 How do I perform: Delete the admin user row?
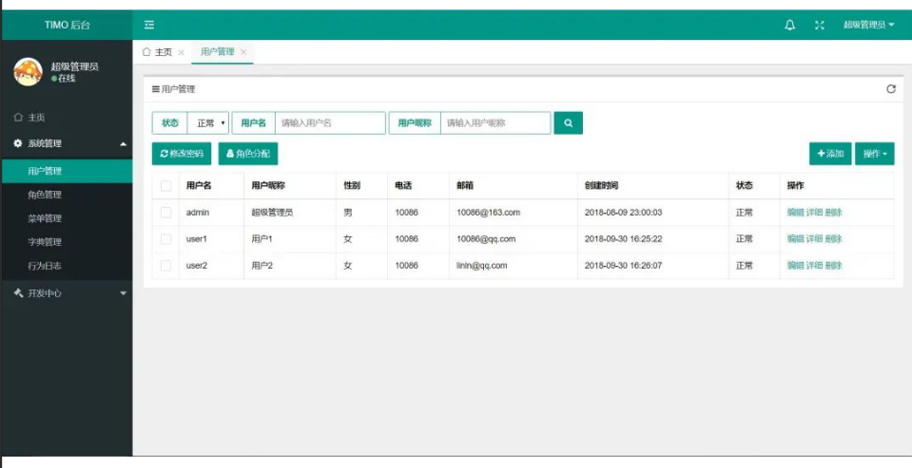click(833, 213)
